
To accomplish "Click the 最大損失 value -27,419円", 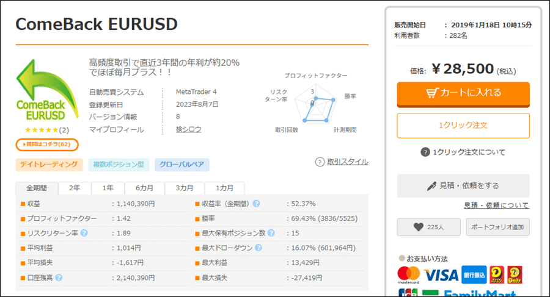I will click(x=306, y=277).
